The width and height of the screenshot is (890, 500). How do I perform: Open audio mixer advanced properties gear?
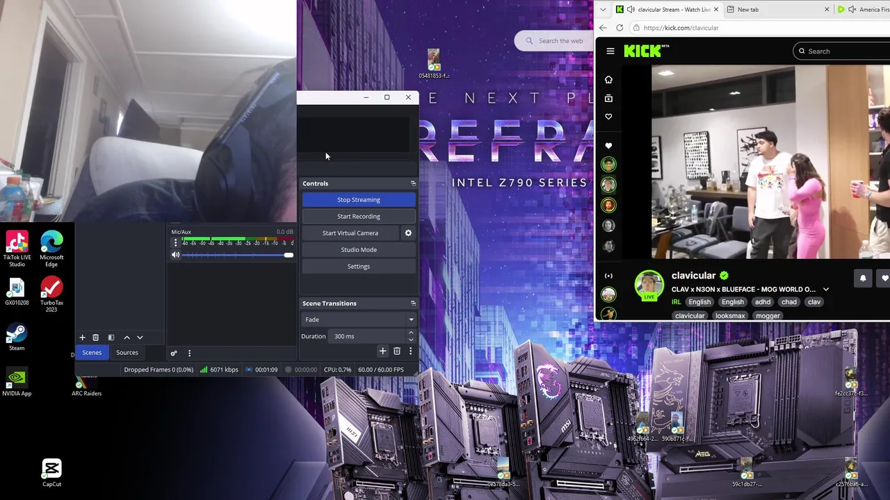click(x=174, y=353)
